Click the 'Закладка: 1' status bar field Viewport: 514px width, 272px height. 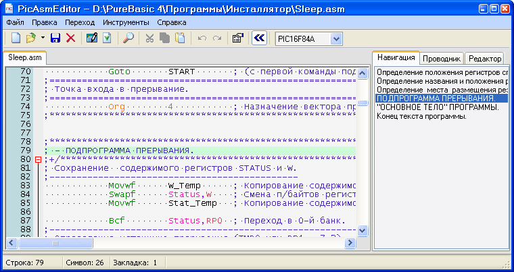(138, 263)
